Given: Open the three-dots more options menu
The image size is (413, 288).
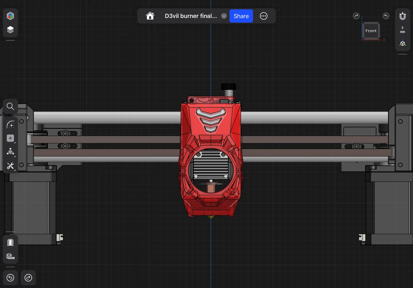Looking at the screenshot, I should [x=264, y=16].
